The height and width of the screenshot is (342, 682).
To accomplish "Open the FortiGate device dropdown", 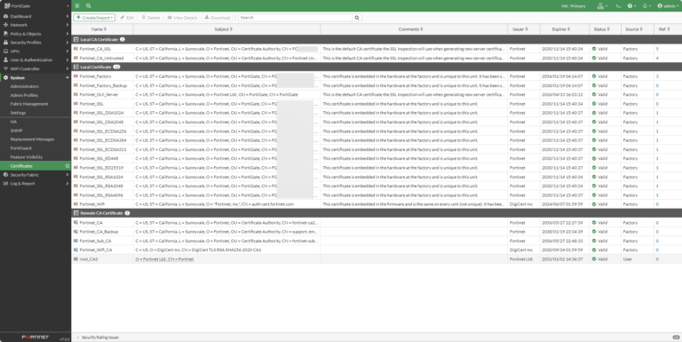I will coord(67,6).
